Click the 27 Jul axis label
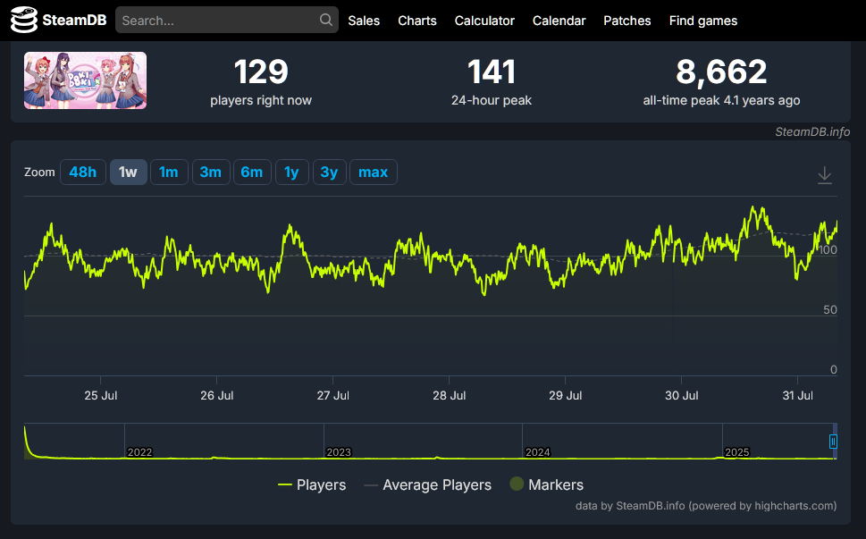Viewport: 866px width, 539px height. point(333,395)
